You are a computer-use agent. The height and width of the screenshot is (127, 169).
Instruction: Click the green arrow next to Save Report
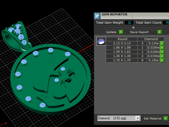[x=159, y=32]
